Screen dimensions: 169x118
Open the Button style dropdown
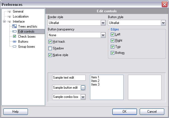163,23
